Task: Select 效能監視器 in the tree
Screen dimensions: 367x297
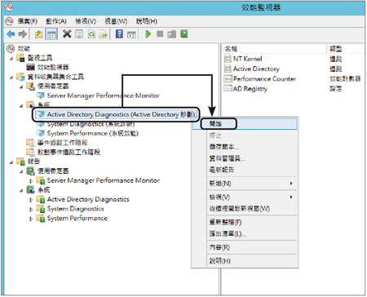Action: tap(53, 67)
